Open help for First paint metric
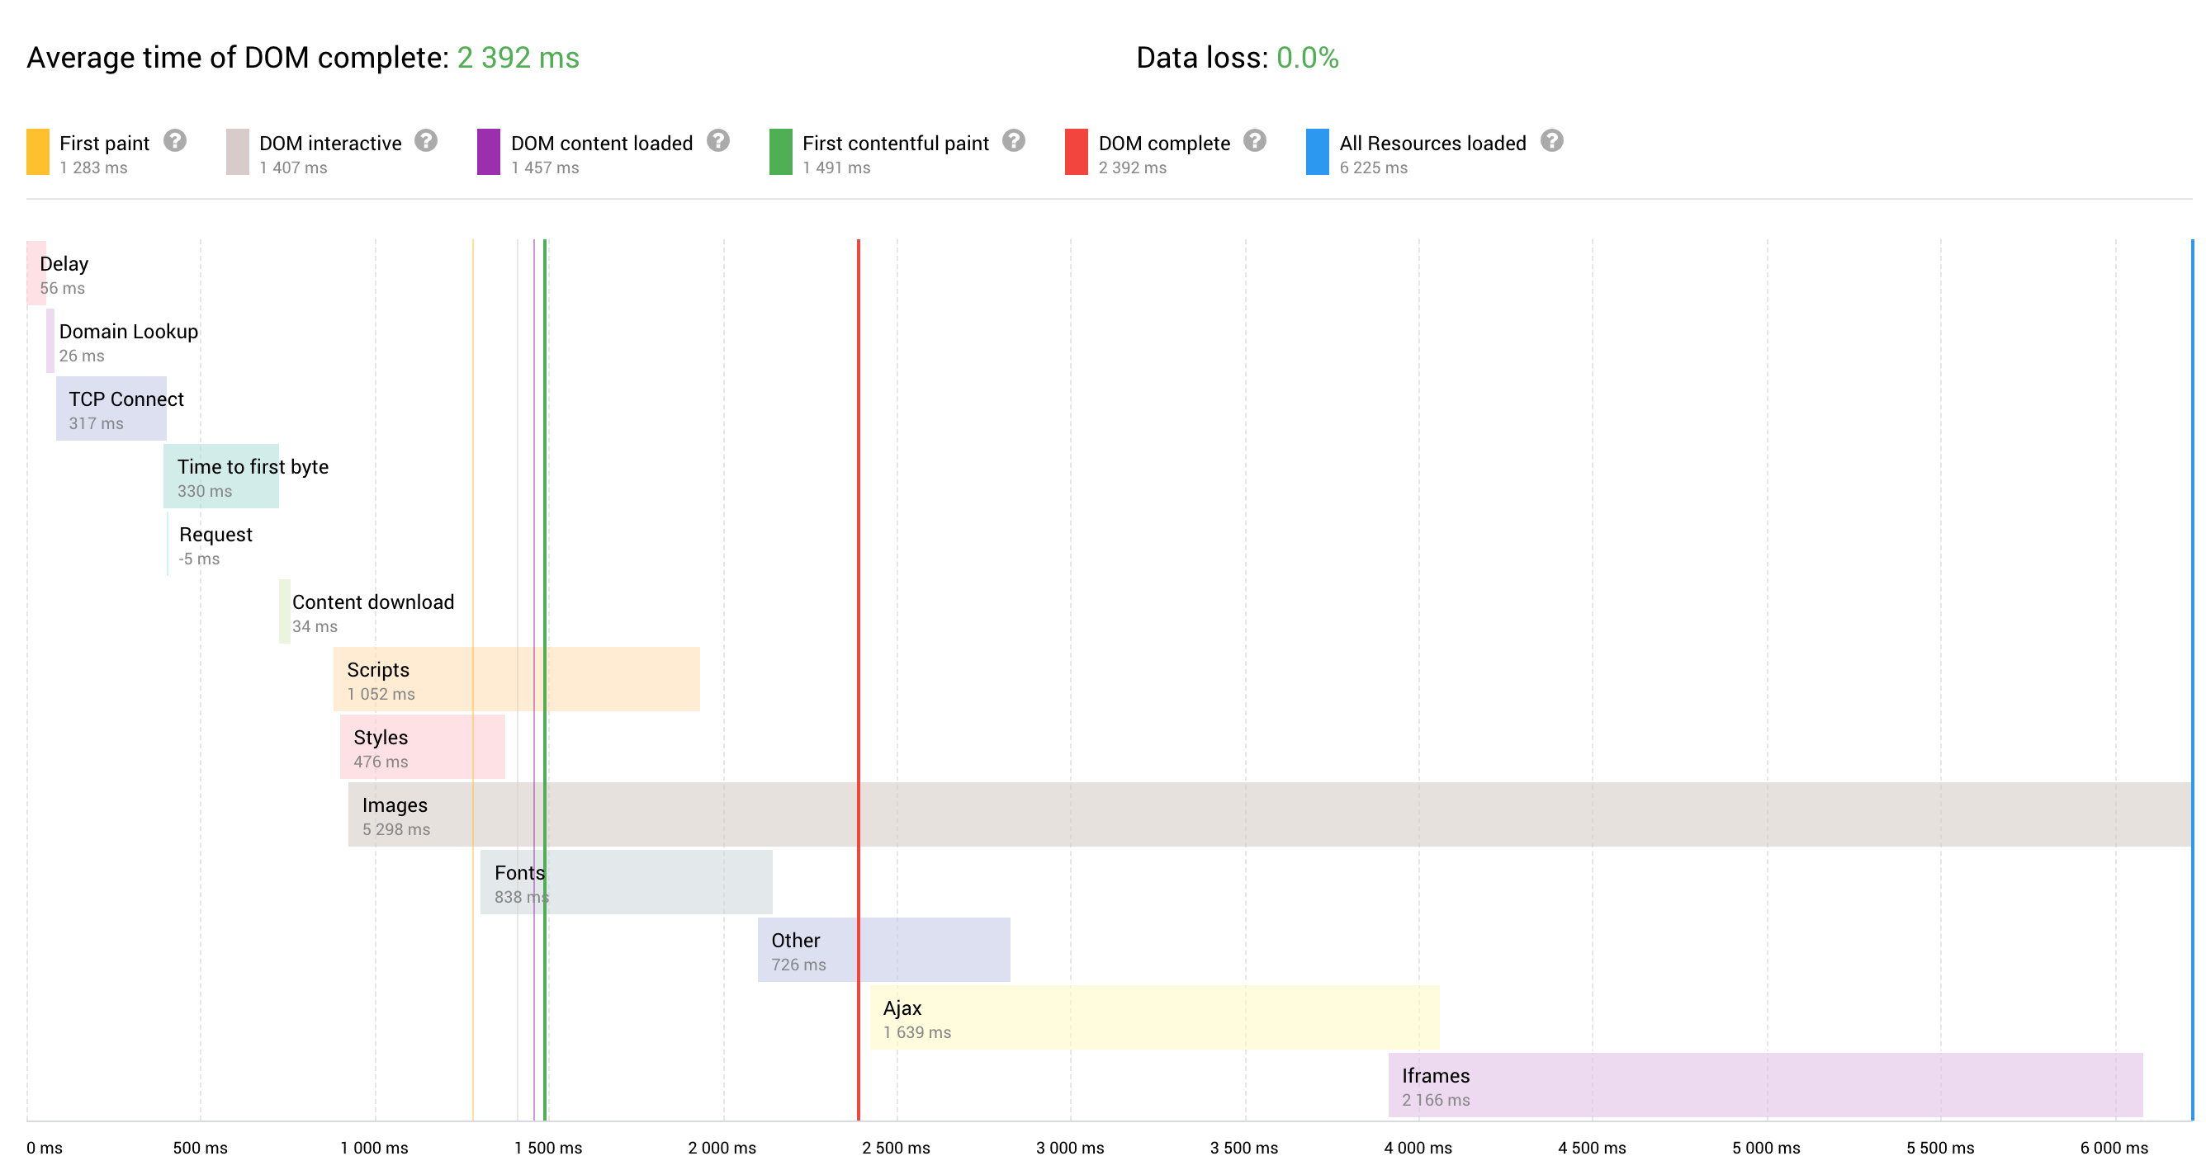This screenshot has height=1175, width=2206. tap(178, 142)
